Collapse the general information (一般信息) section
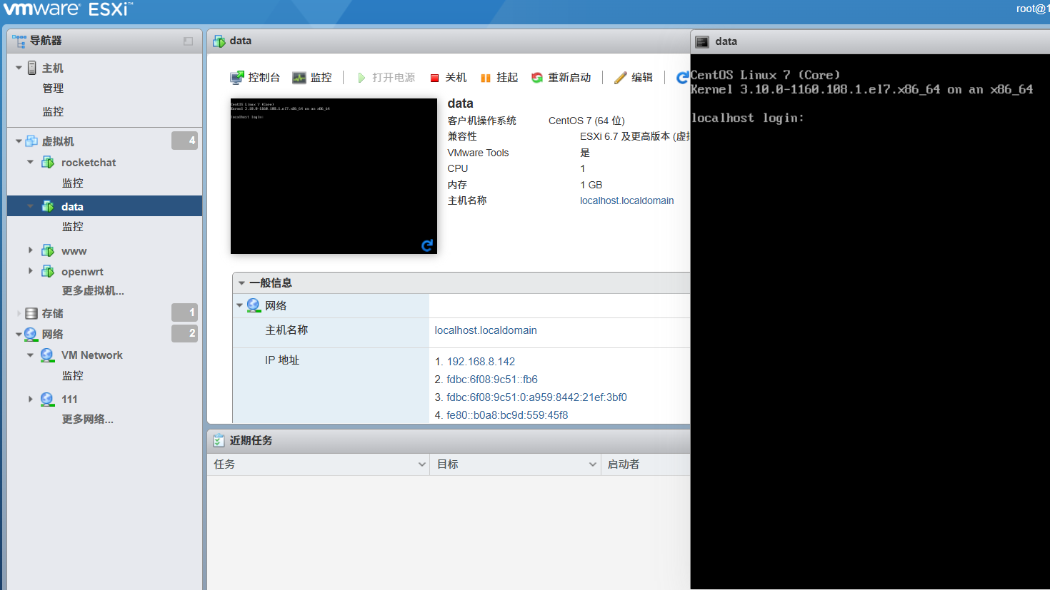1050x590 pixels. (241, 283)
